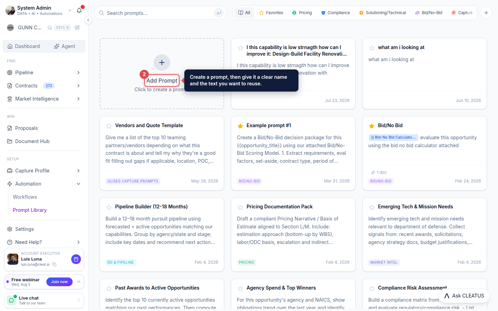Open the System Admin account dropdown arrow
Image resolution: width=498 pixels, height=311 pixels.
tap(70, 10)
